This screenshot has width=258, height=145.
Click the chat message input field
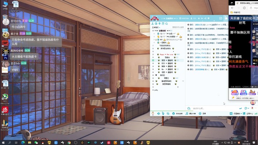click(215, 108)
